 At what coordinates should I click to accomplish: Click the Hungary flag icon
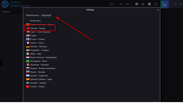pos(28,50)
